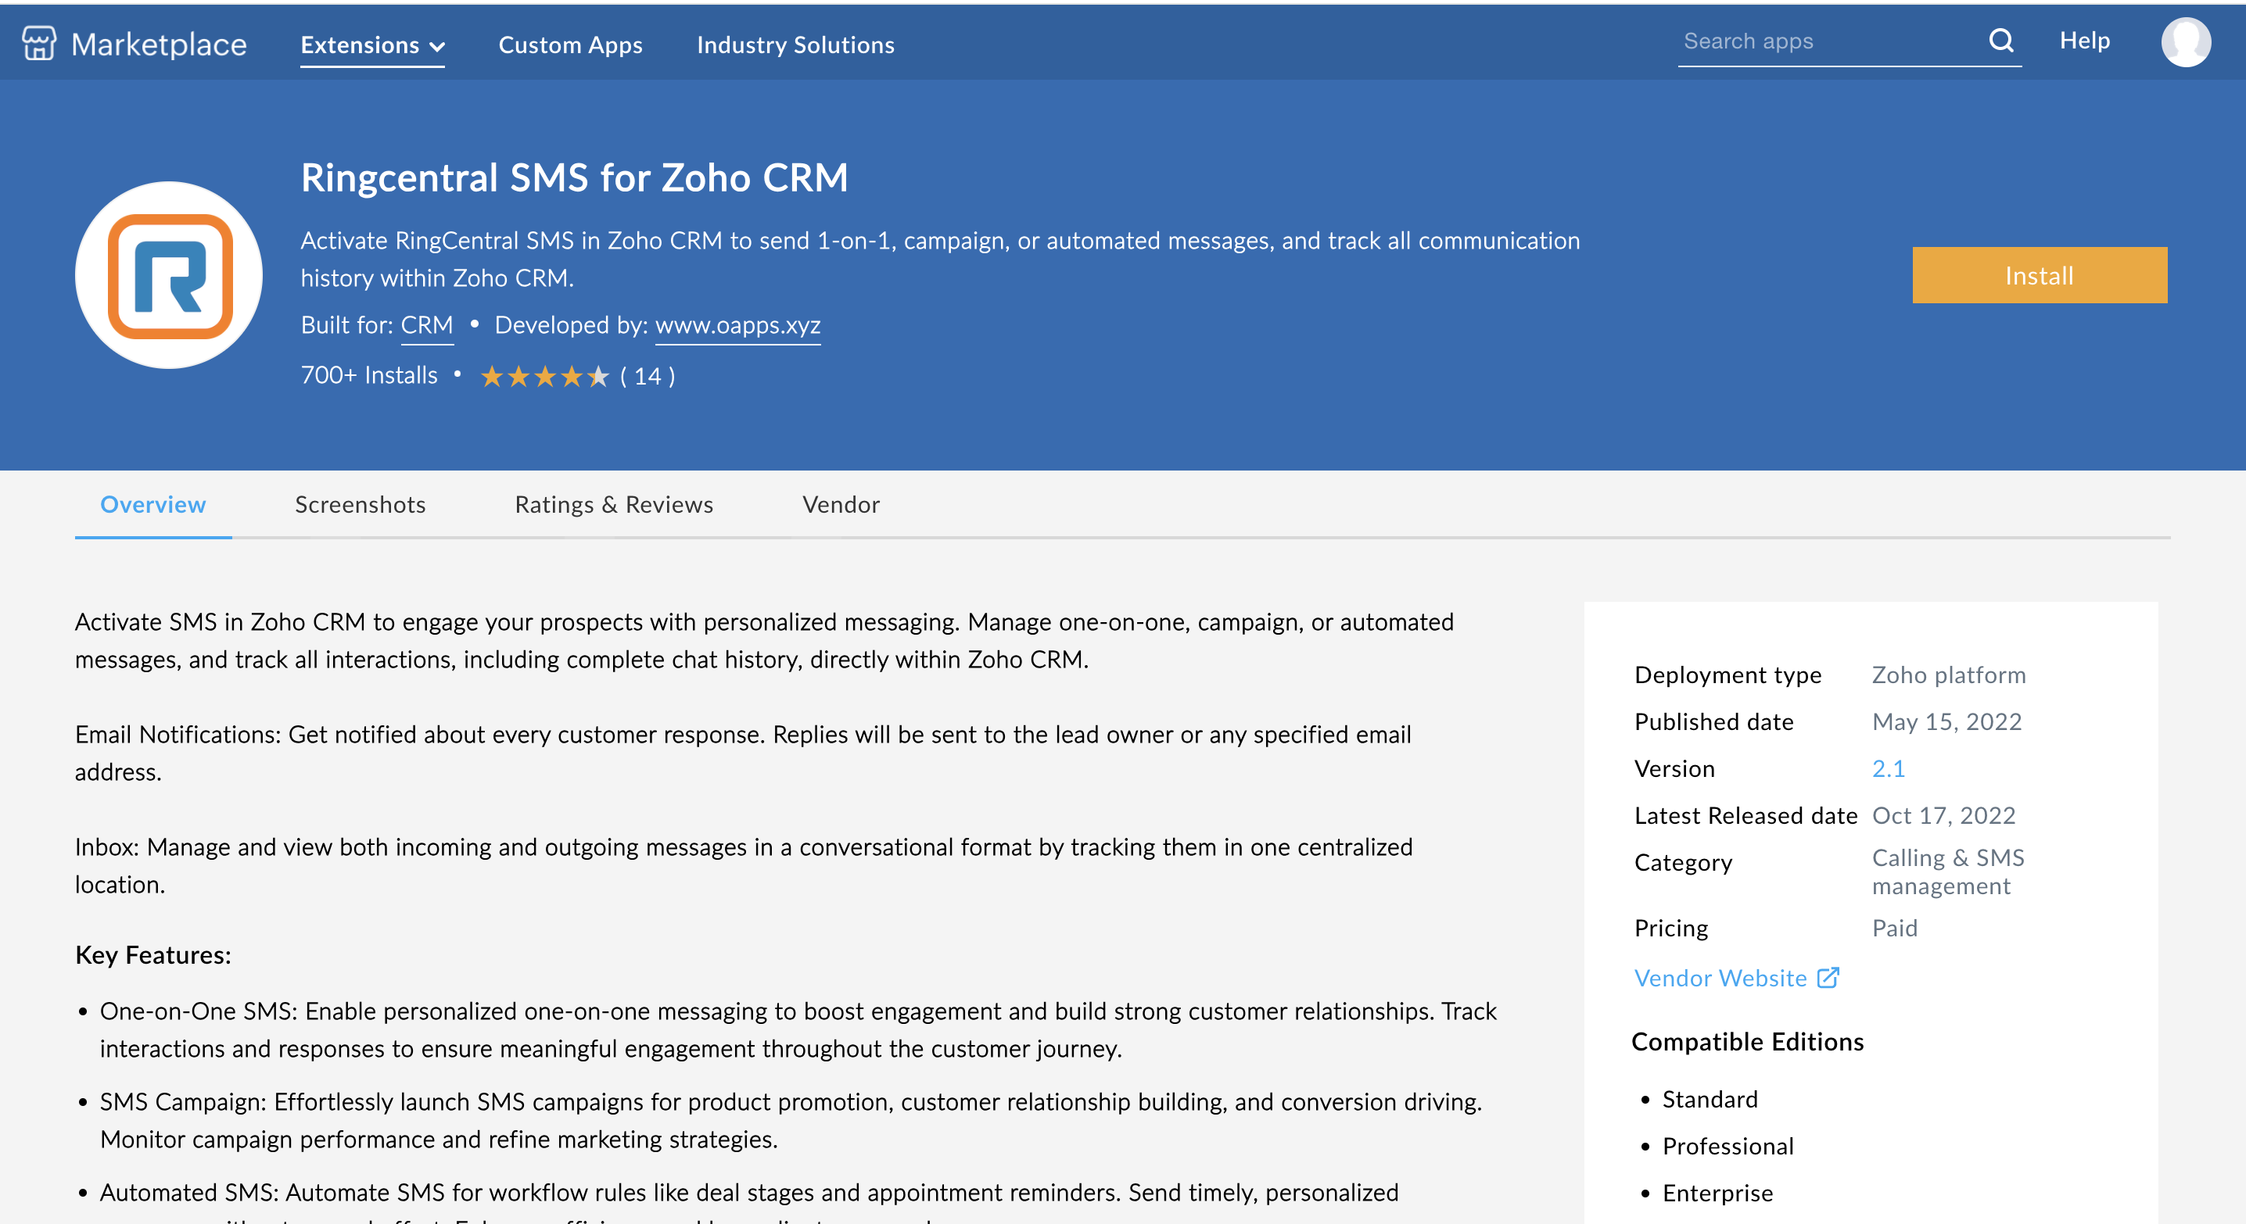This screenshot has width=2246, height=1224.
Task: Click the Inbox description paragraph
Action: [744, 866]
